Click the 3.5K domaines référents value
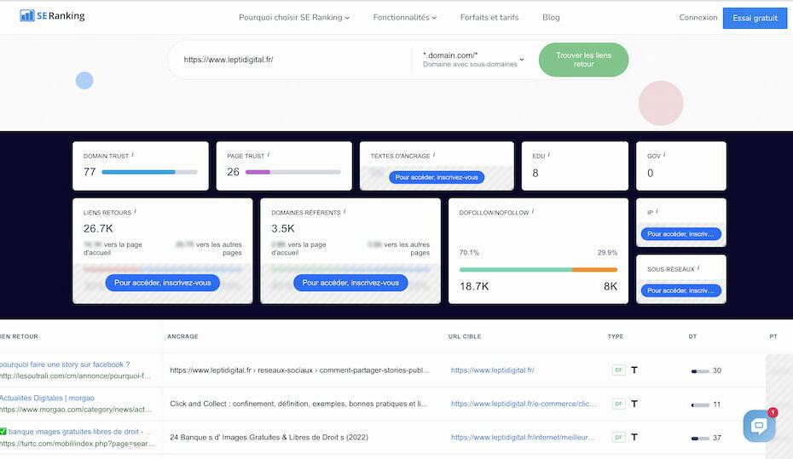 point(283,228)
